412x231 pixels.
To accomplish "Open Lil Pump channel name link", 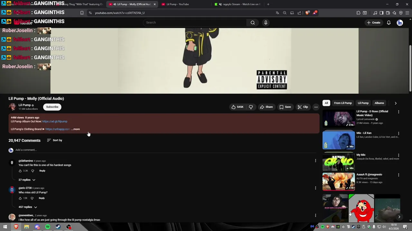I will tap(24, 105).
